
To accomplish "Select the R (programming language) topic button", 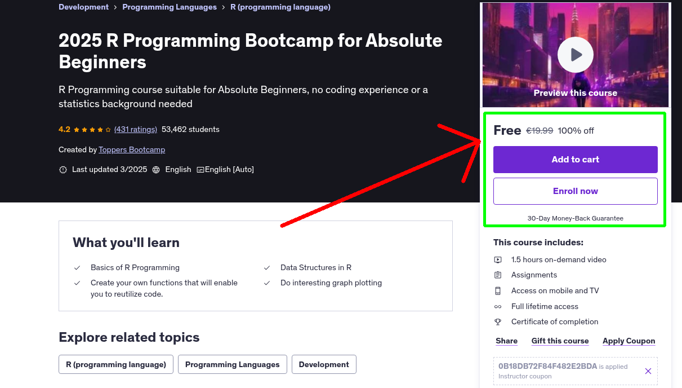I will coord(115,364).
